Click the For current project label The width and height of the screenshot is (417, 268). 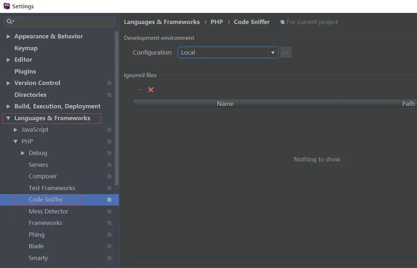click(312, 22)
